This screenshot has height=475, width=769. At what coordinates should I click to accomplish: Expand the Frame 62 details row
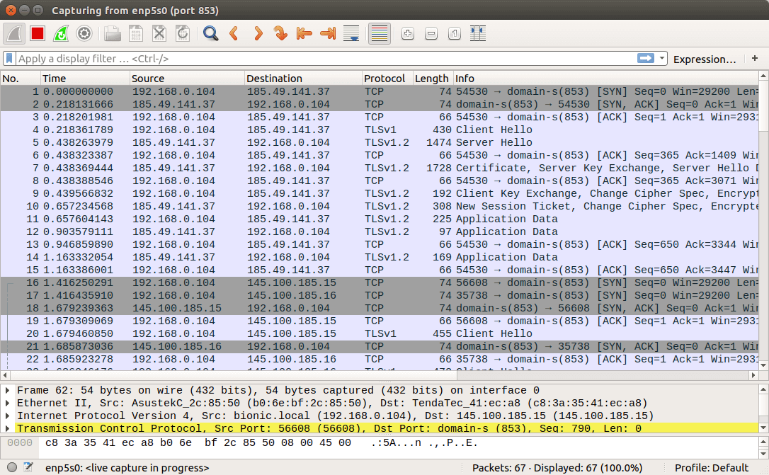tap(8, 391)
